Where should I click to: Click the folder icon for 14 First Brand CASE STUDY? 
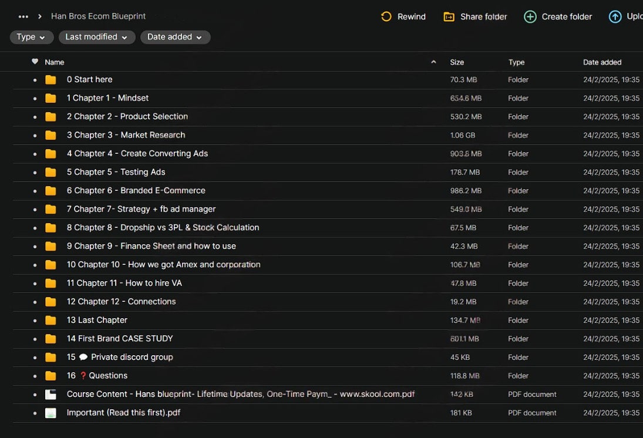tap(51, 339)
